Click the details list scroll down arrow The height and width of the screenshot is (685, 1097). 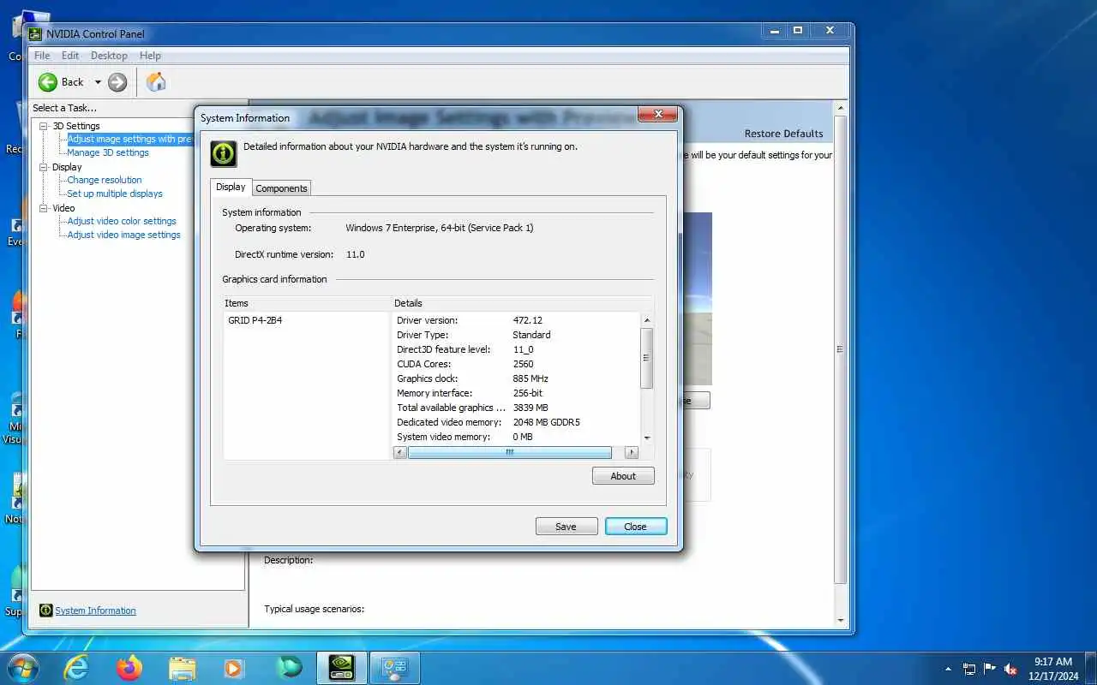pyautogui.click(x=647, y=438)
